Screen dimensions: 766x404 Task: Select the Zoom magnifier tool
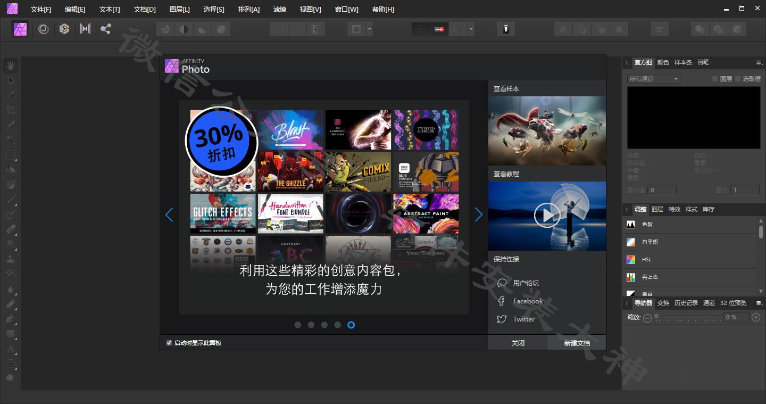tap(11, 378)
